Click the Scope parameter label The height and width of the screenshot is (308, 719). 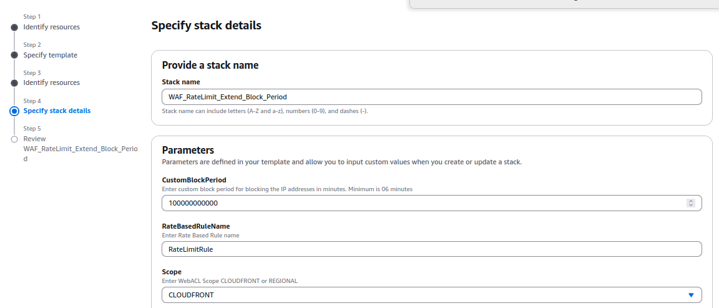pos(172,272)
